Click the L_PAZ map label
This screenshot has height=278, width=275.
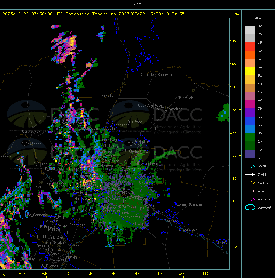click(x=223, y=243)
